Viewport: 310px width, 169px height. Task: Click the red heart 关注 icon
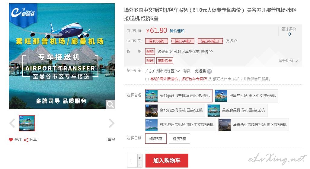(11, 139)
